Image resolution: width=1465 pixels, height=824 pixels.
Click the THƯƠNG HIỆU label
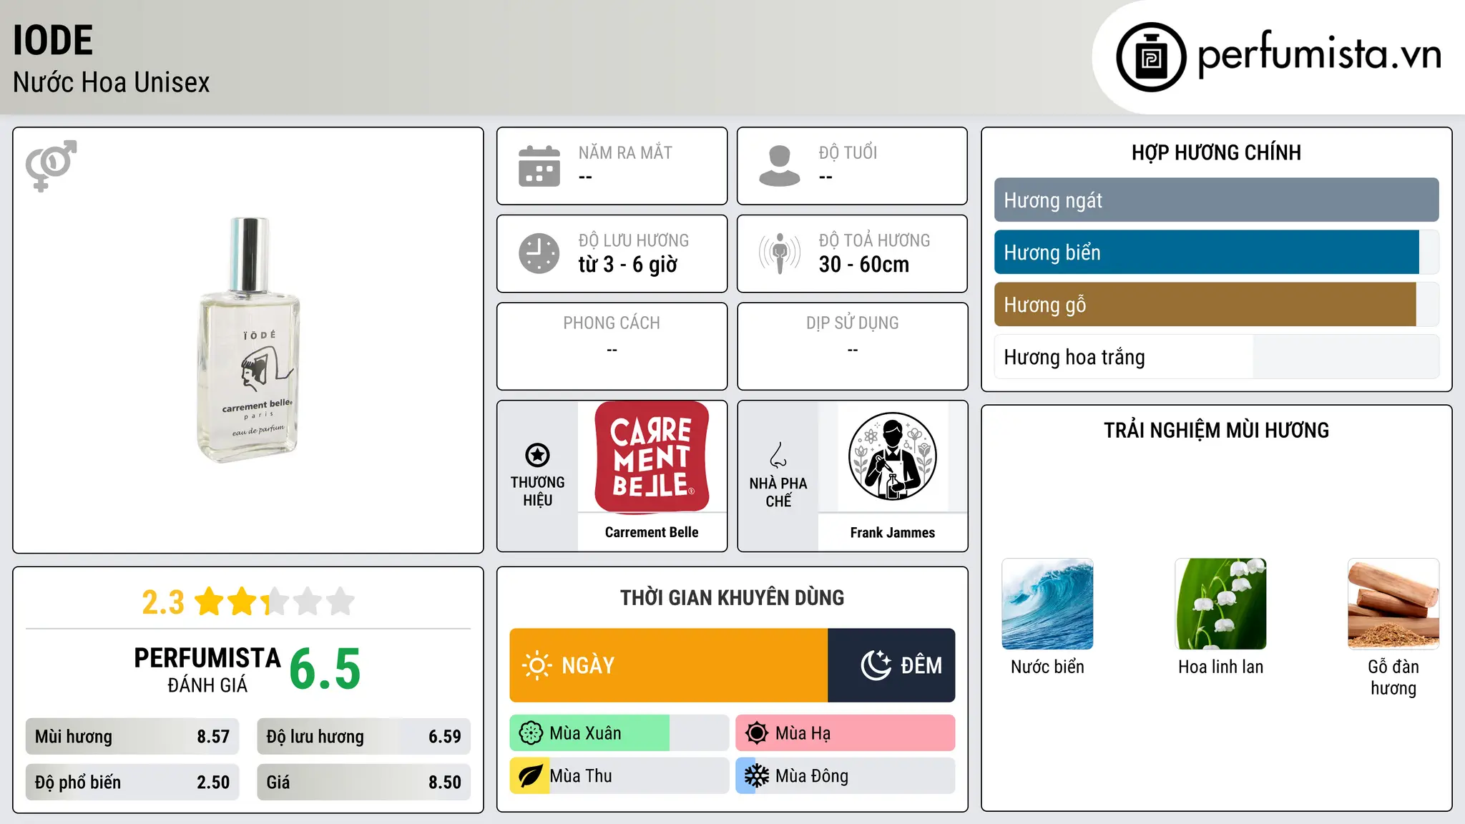[x=537, y=491]
